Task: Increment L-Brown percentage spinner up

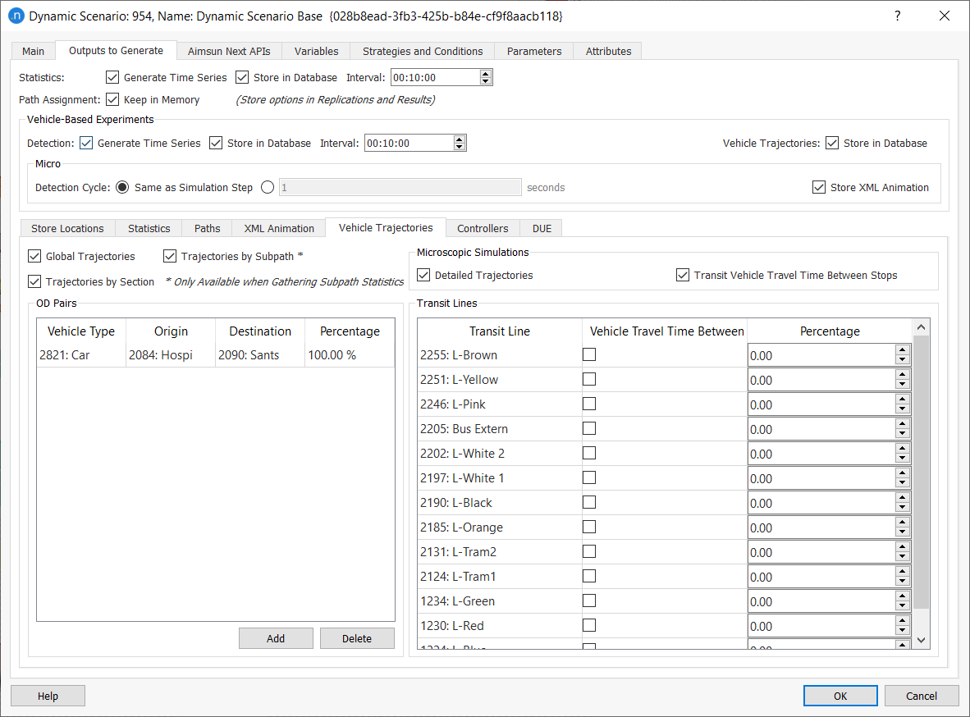Action: [902, 350]
